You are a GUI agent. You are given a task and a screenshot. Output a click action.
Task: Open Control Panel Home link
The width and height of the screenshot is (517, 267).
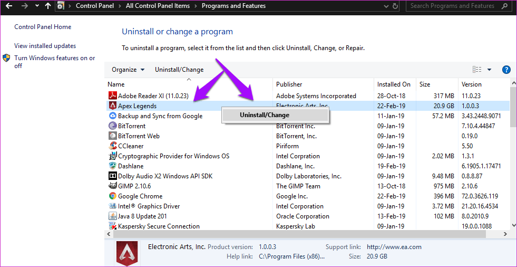pyautogui.click(x=43, y=27)
